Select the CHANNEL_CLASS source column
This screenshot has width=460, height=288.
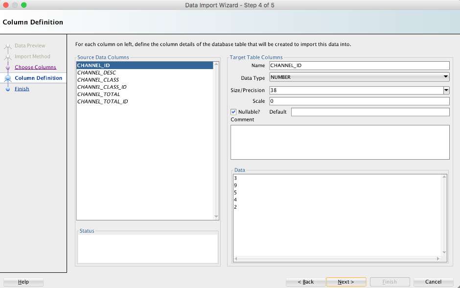click(x=98, y=80)
